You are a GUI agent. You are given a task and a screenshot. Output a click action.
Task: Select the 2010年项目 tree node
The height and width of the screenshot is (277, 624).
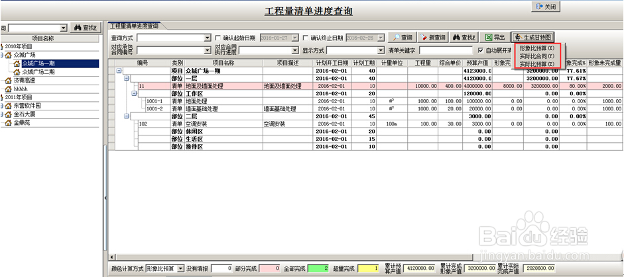coord(19,46)
